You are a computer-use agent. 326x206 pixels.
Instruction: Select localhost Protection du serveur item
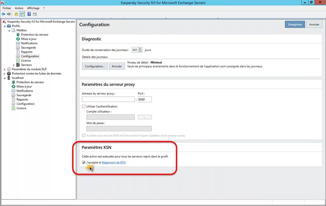pyautogui.click(x=30, y=82)
